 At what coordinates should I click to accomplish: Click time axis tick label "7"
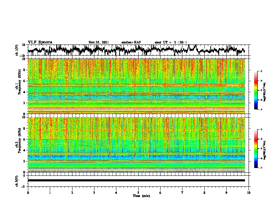click(182, 193)
